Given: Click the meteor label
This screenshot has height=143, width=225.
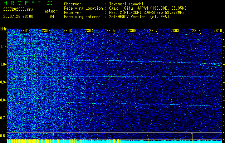Looking at the screenshot, I should coord(51,11).
